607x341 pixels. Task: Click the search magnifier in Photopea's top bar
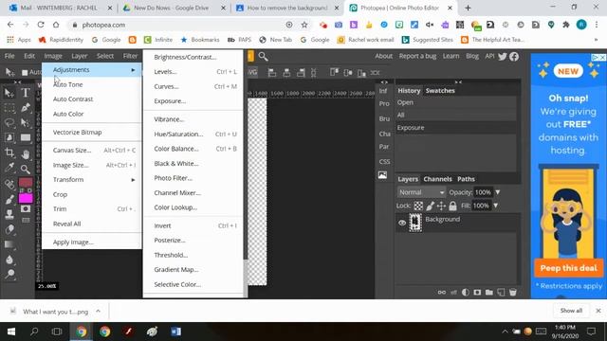264,57
